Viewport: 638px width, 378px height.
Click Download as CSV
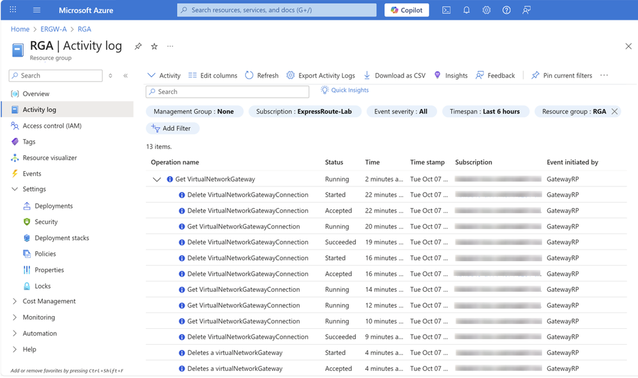pyautogui.click(x=394, y=75)
